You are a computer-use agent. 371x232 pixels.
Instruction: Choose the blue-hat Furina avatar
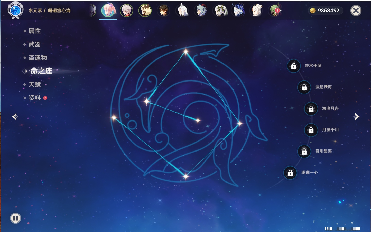click(238, 10)
